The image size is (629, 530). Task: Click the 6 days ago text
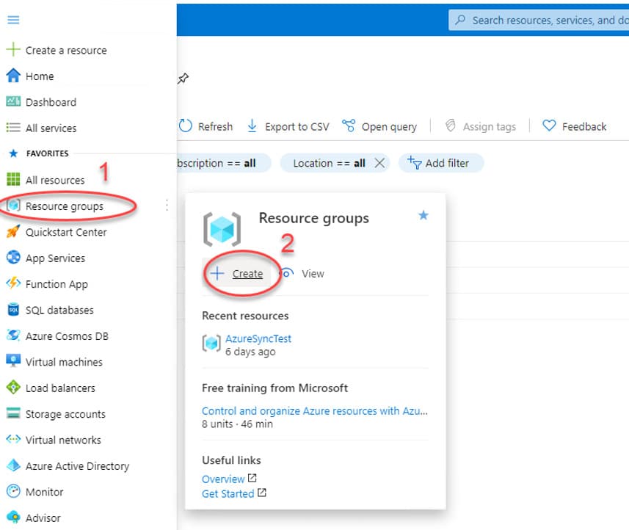[x=250, y=352]
